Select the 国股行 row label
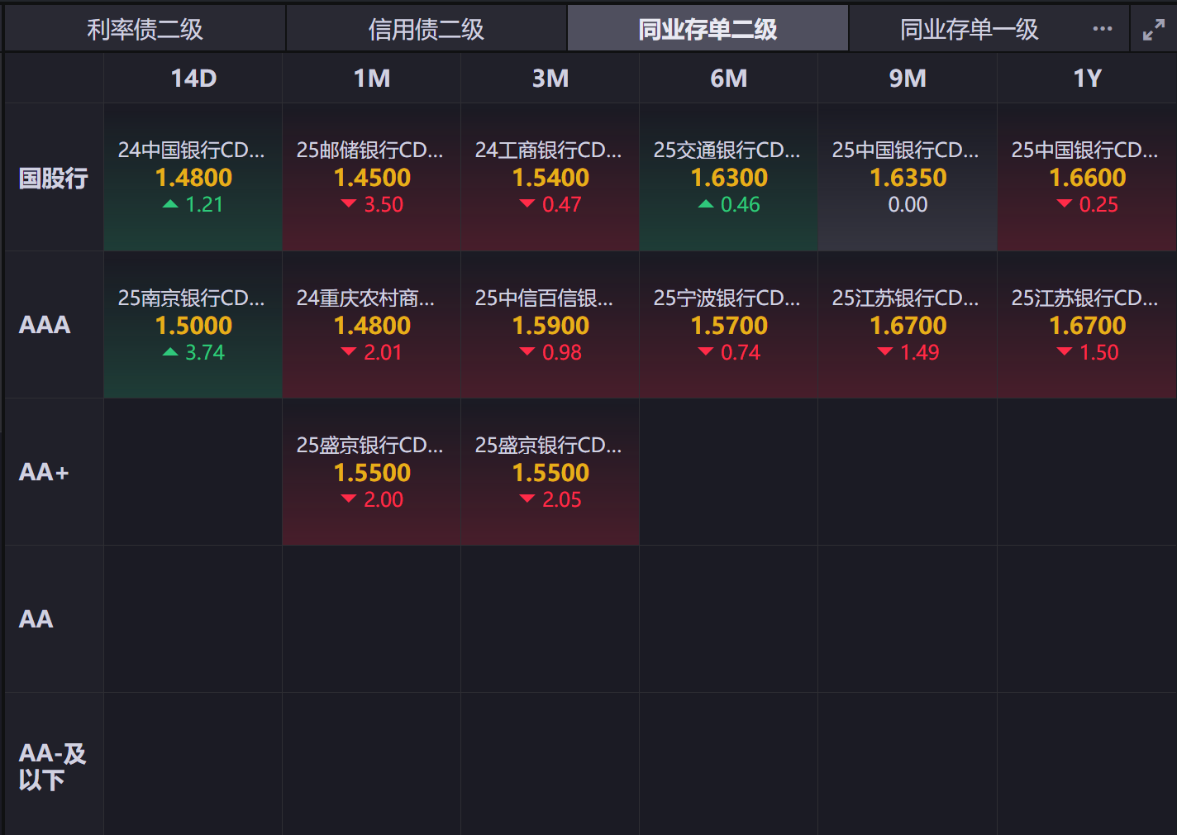Image resolution: width=1177 pixels, height=835 pixels. [54, 178]
